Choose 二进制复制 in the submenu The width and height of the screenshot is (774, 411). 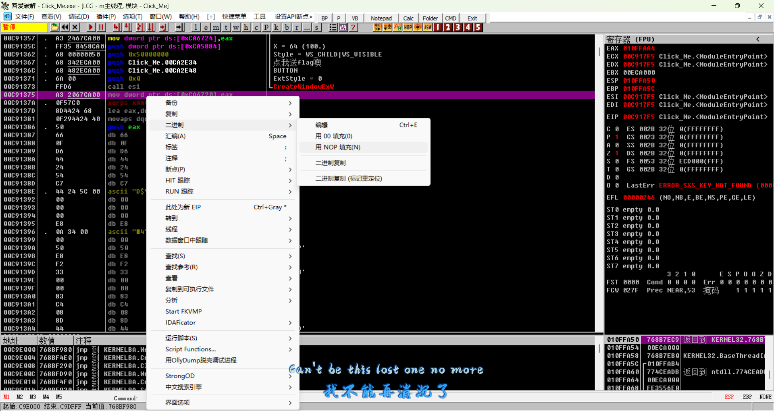(364, 163)
